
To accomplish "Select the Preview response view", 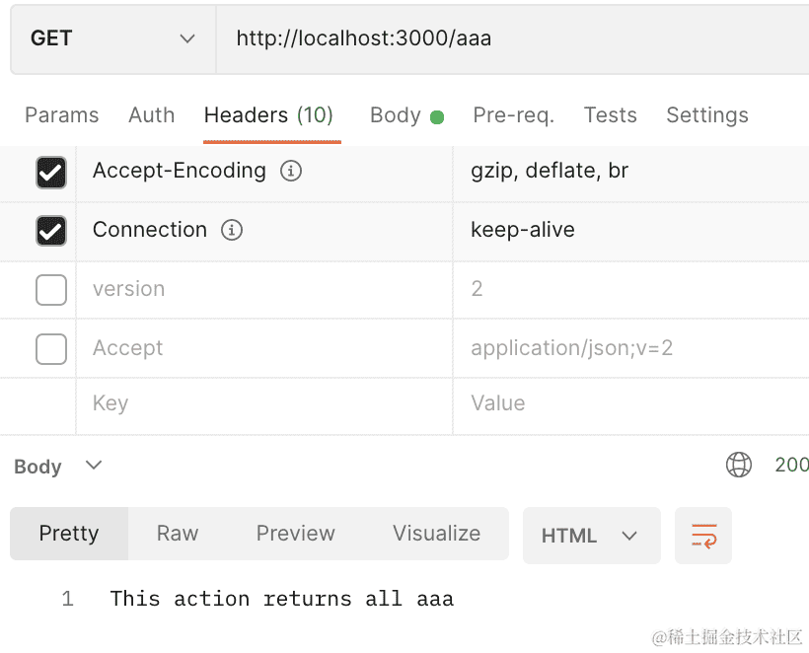I will point(295,534).
